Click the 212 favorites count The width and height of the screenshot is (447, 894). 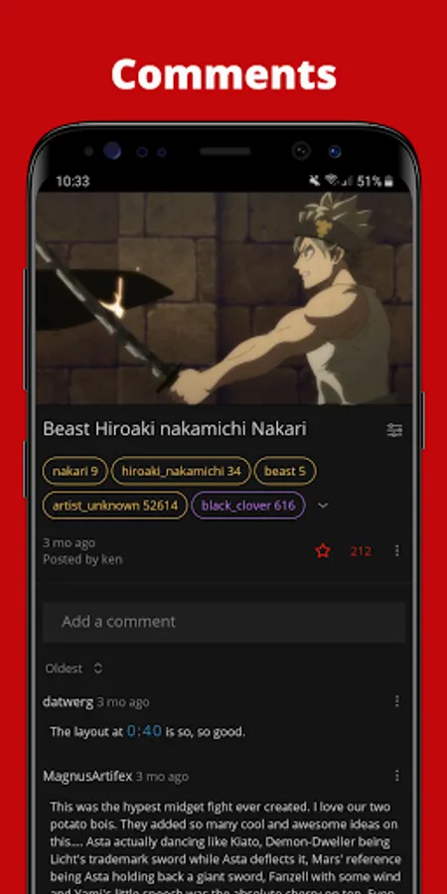[361, 551]
